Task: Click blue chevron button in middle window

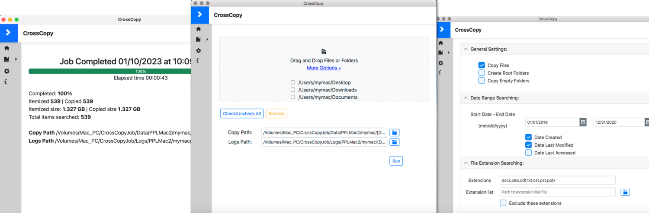Action: tap(199, 15)
